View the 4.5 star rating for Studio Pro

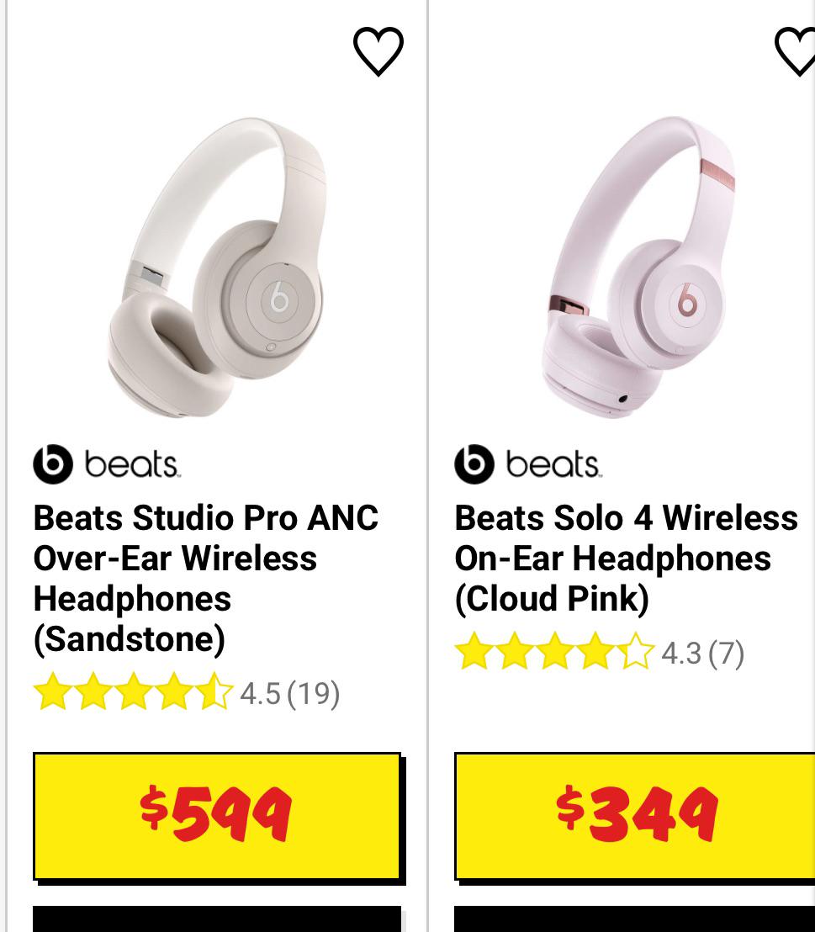click(x=133, y=692)
